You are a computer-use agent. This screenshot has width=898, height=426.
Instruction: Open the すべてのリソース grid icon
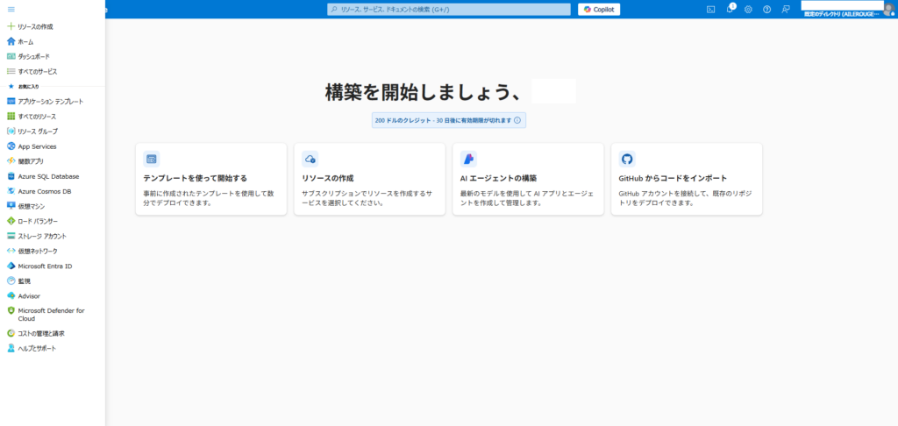click(x=11, y=117)
